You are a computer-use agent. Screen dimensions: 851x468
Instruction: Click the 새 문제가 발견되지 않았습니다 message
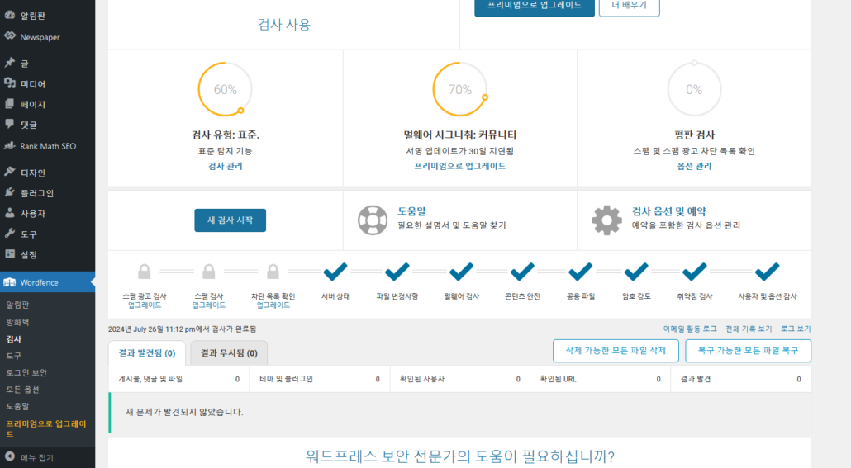tap(184, 412)
